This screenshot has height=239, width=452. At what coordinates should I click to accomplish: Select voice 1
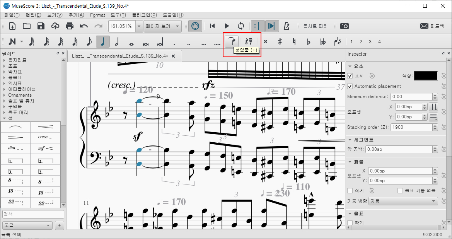click(x=351, y=42)
